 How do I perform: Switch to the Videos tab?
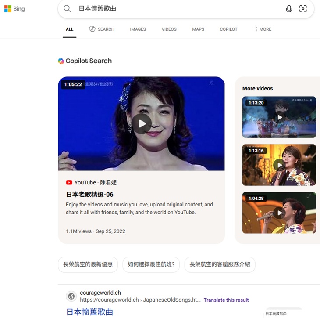[x=169, y=29]
